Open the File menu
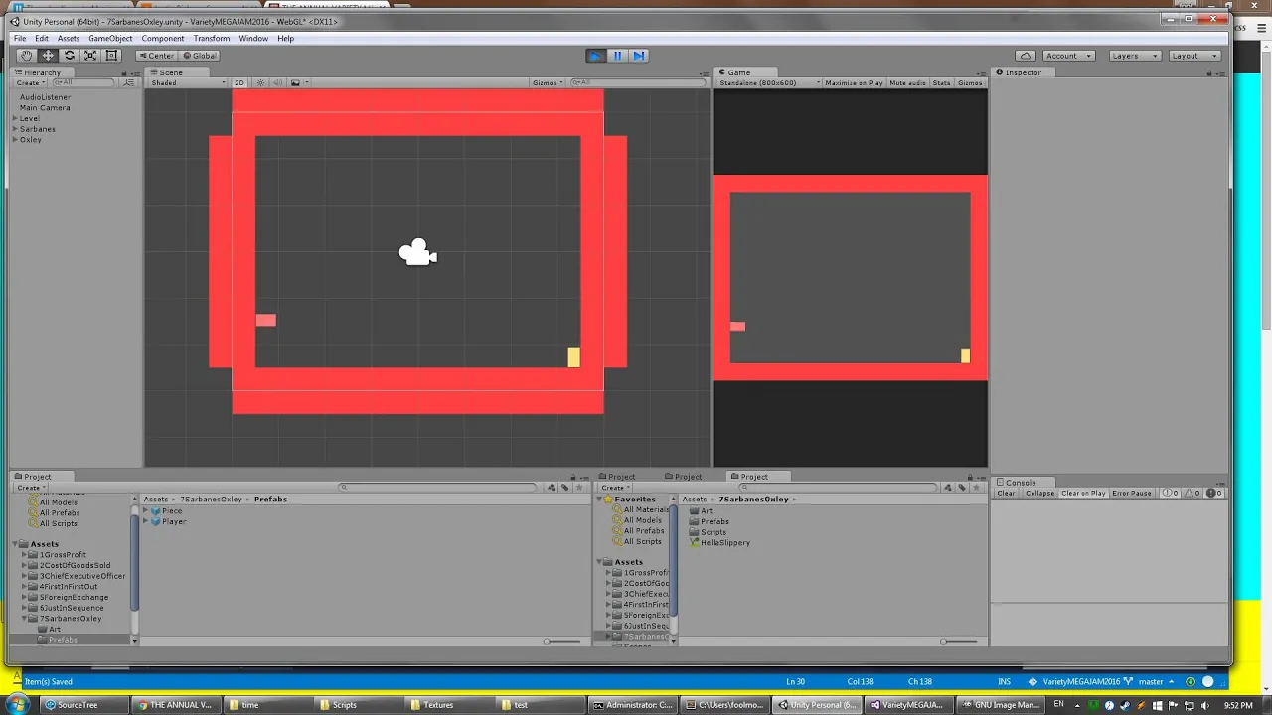1272x715 pixels. 20,38
